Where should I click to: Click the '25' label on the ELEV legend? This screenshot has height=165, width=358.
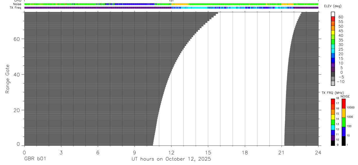pos(341,49)
